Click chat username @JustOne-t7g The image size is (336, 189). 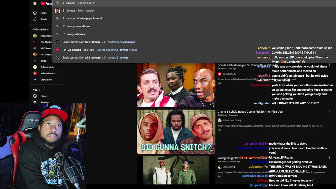point(258,167)
